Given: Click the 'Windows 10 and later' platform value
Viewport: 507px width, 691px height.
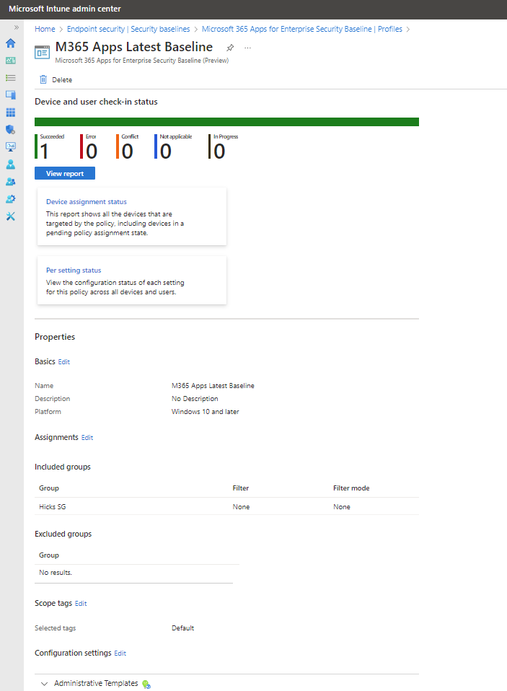Looking at the screenshot, I should pos(206,412).
